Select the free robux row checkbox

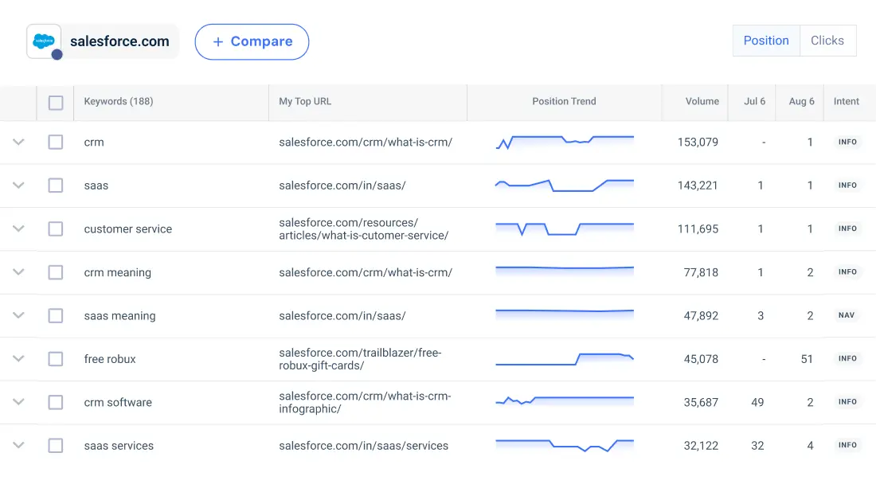[55, 358]
